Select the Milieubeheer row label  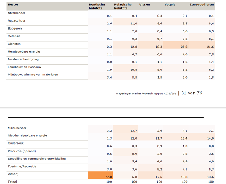click(x=17, y=128)
